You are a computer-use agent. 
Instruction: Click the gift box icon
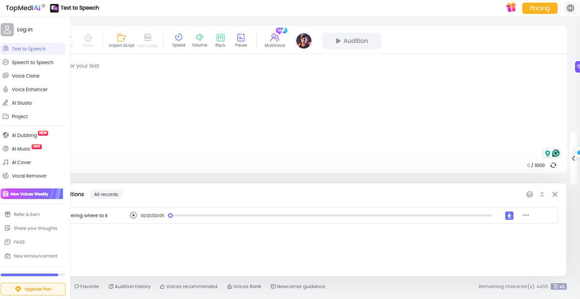[511, 8]
